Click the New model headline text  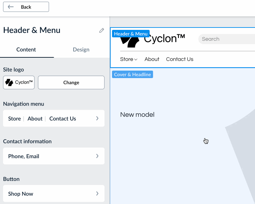[x=137, y=115]
